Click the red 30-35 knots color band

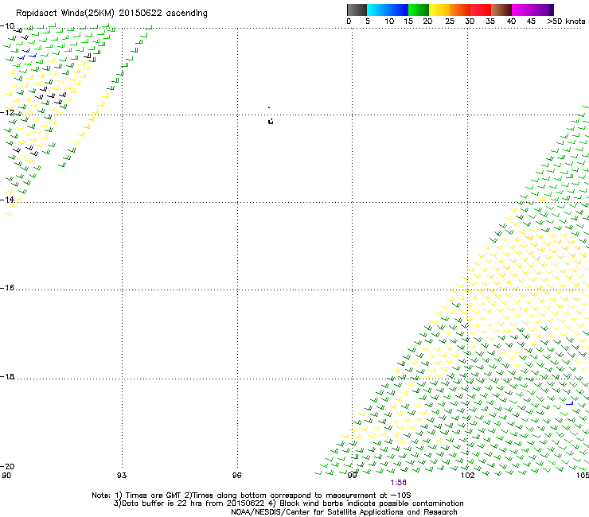(481, 10)
